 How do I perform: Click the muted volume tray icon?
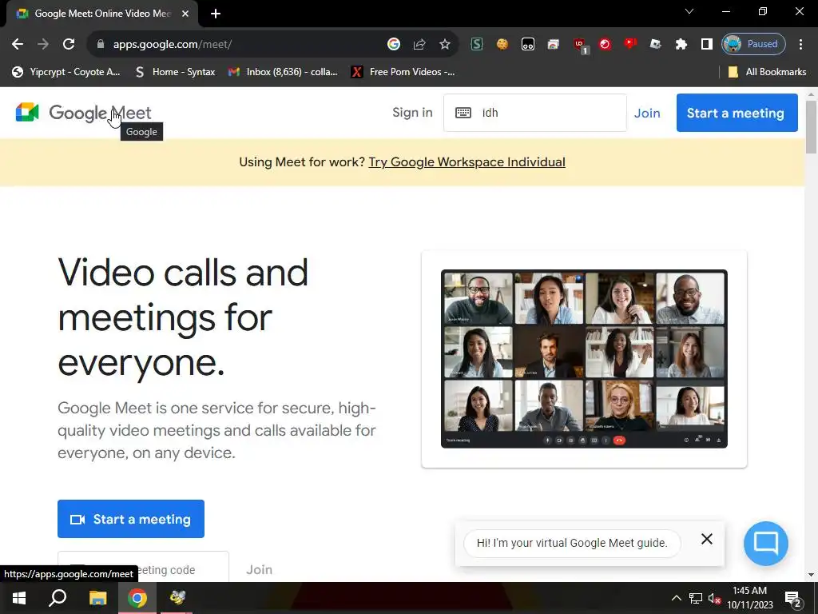click(714, 598)
